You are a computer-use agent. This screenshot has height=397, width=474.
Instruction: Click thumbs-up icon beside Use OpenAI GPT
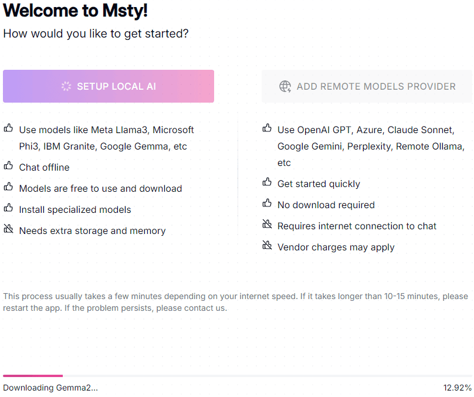[268, 128]
